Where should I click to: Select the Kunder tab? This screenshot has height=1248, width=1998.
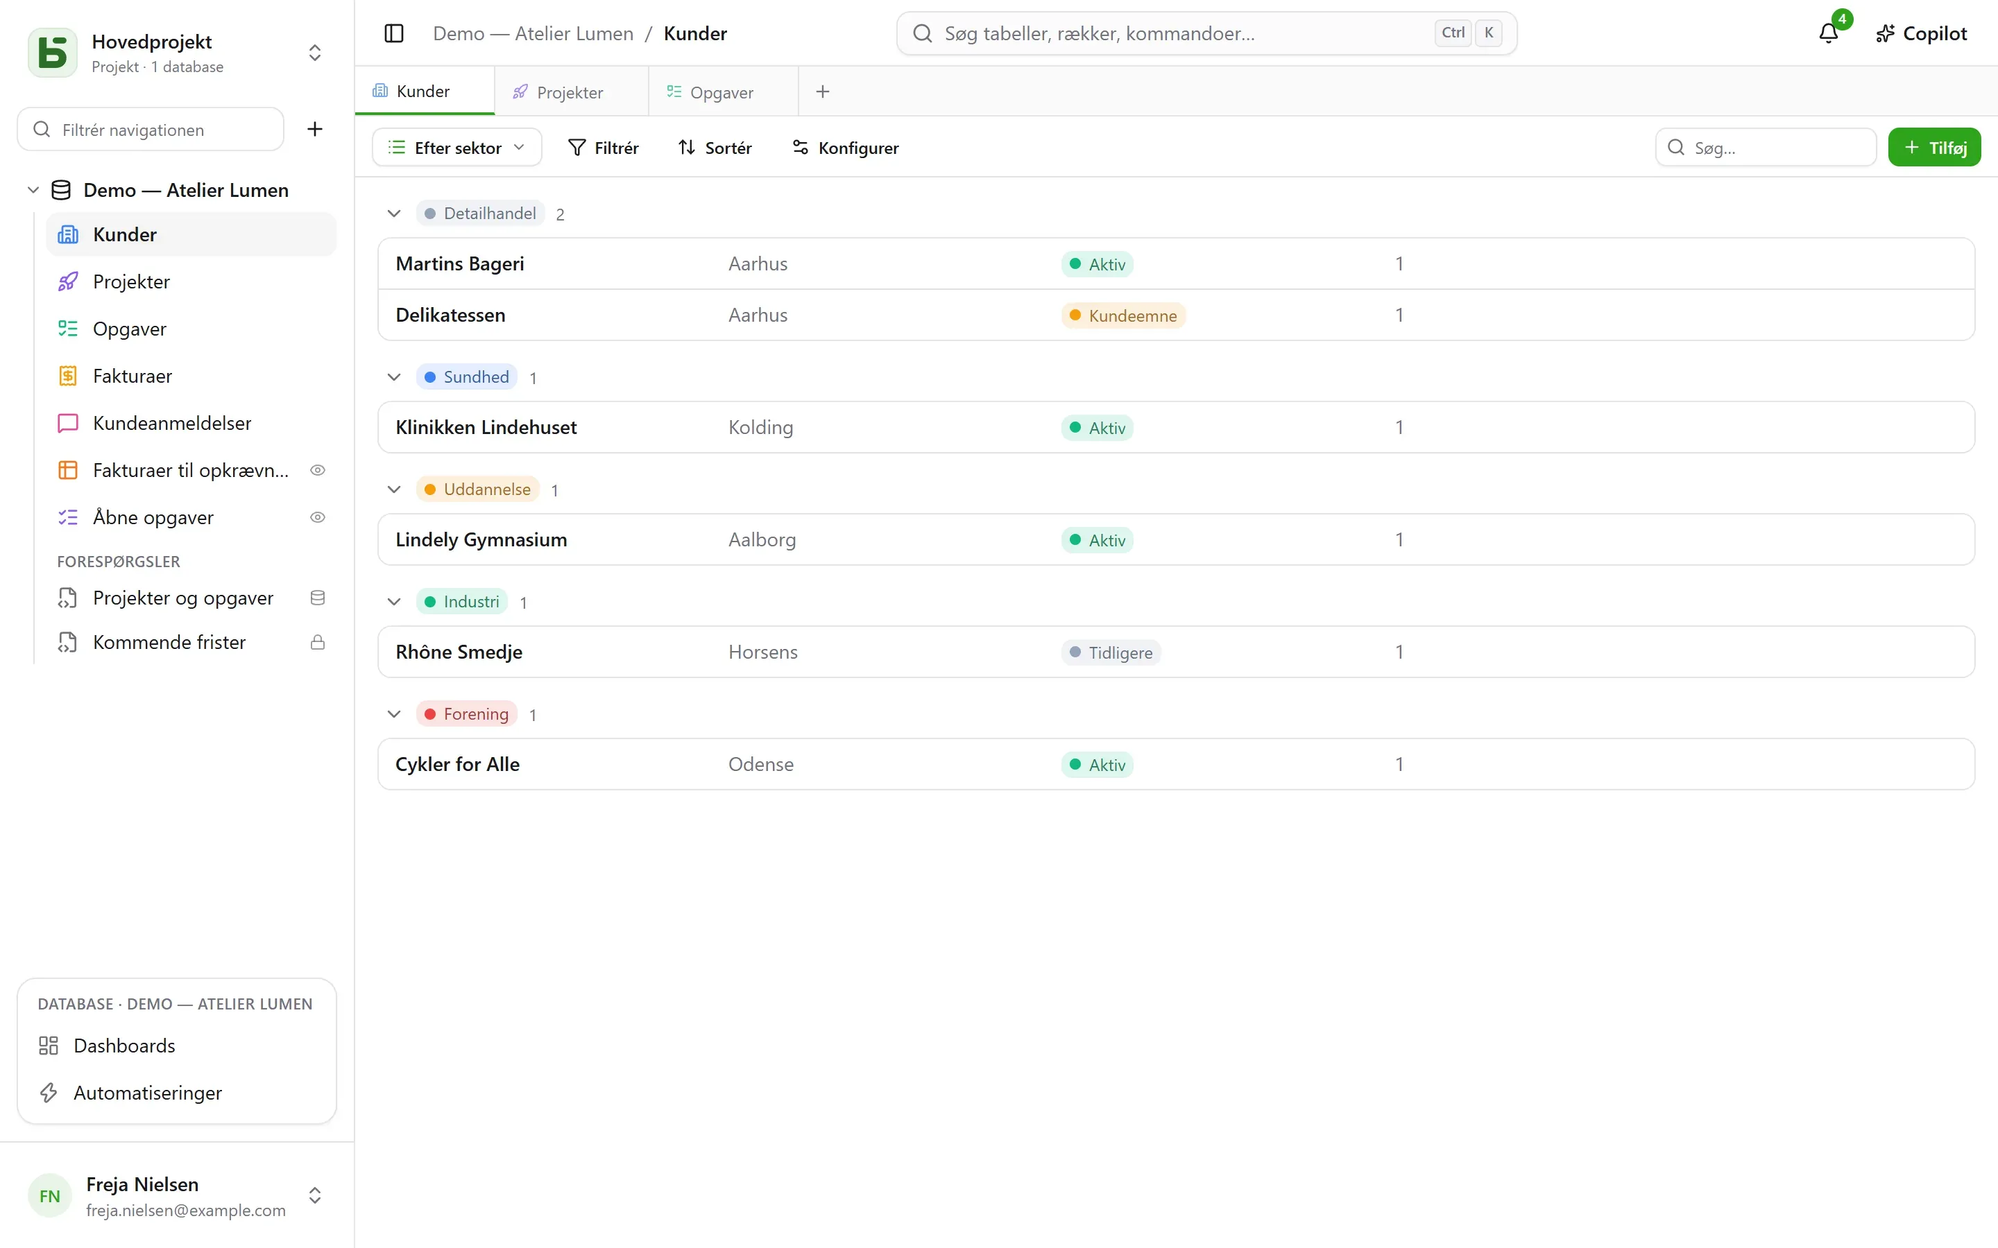pyautogui.click(x=425, y=91)
